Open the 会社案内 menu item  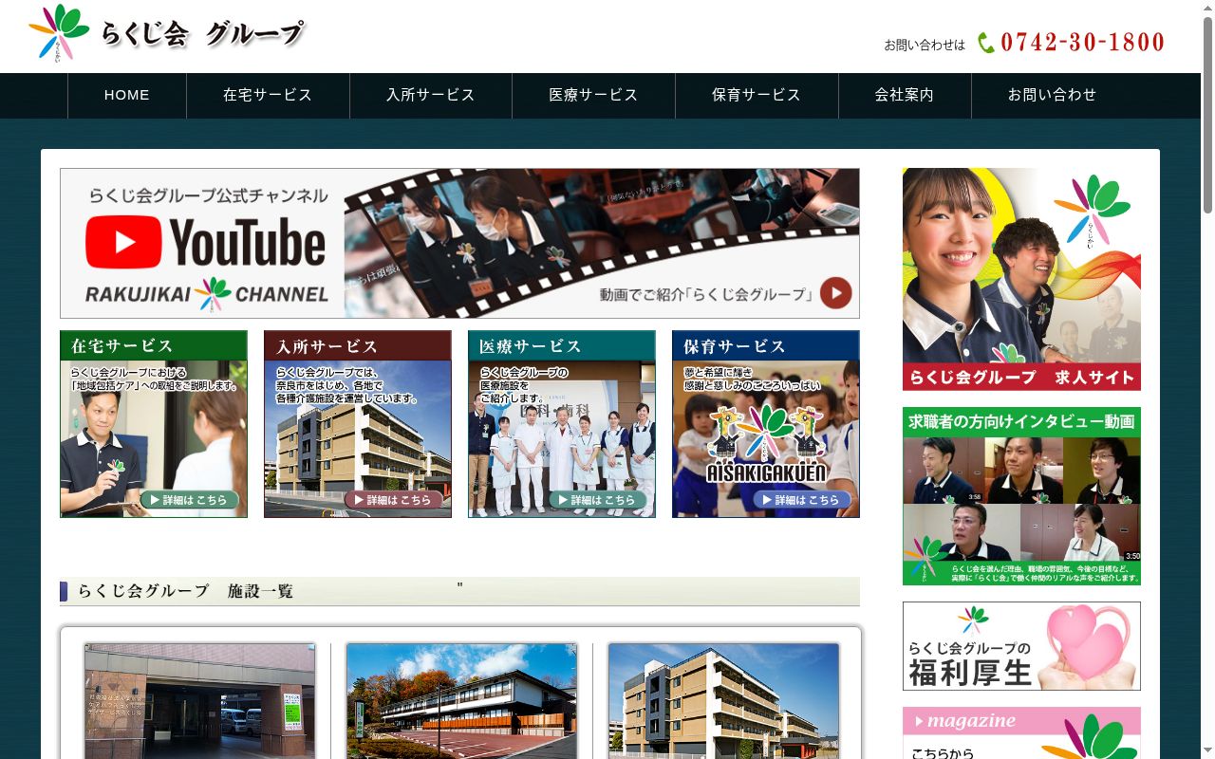coord(905,95)
